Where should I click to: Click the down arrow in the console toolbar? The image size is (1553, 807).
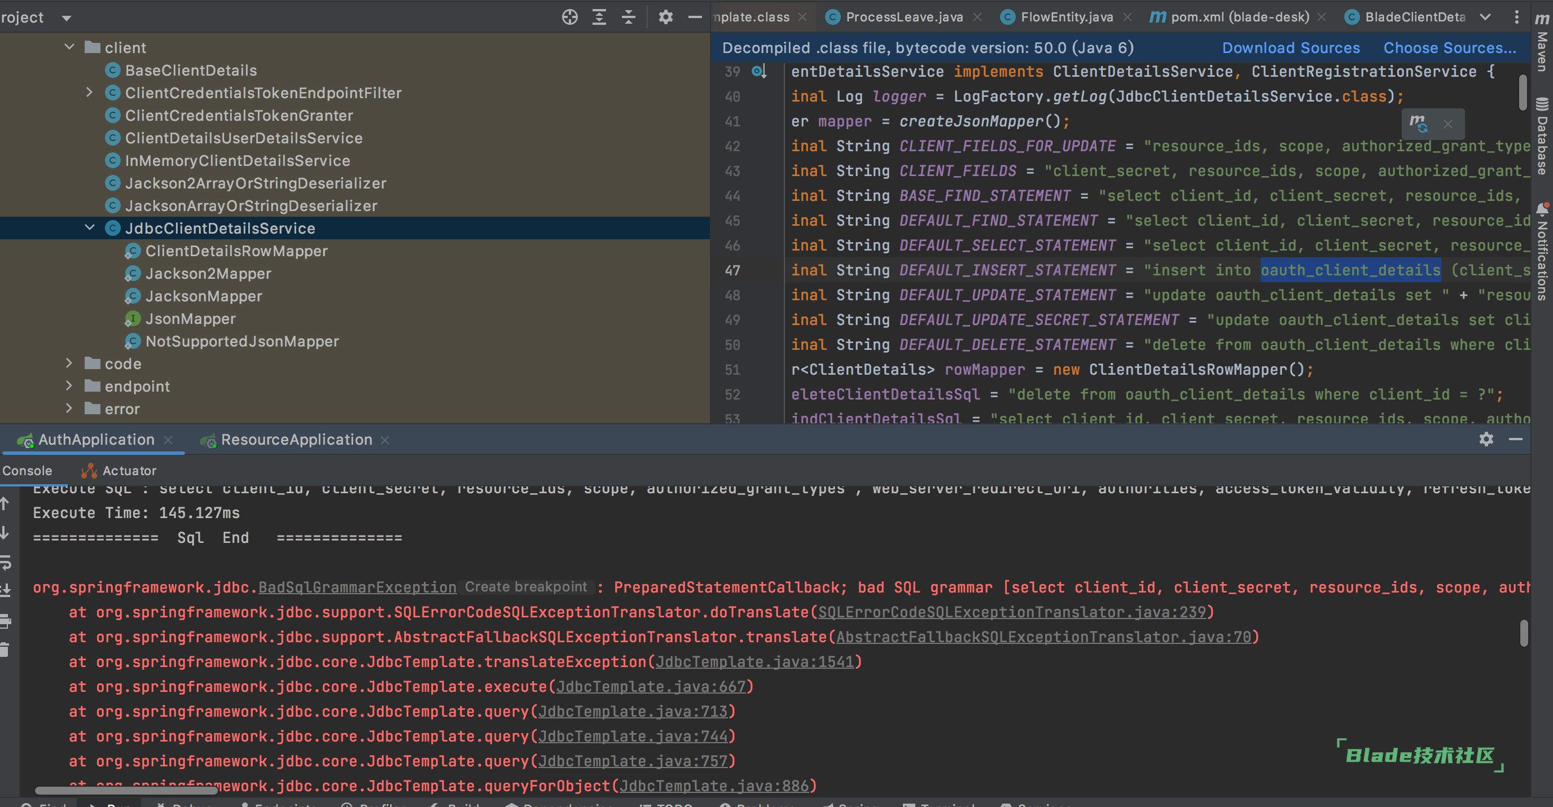[x=5, y=533]
